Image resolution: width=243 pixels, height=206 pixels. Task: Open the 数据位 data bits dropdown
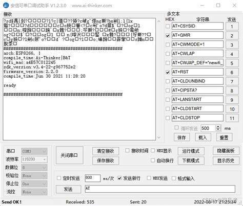point(34,168)
